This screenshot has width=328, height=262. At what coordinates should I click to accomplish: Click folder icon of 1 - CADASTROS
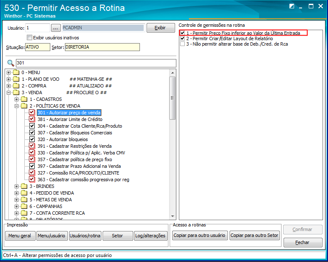pos(24,99)
